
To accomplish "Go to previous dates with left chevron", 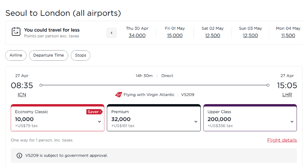I will 111,33.
